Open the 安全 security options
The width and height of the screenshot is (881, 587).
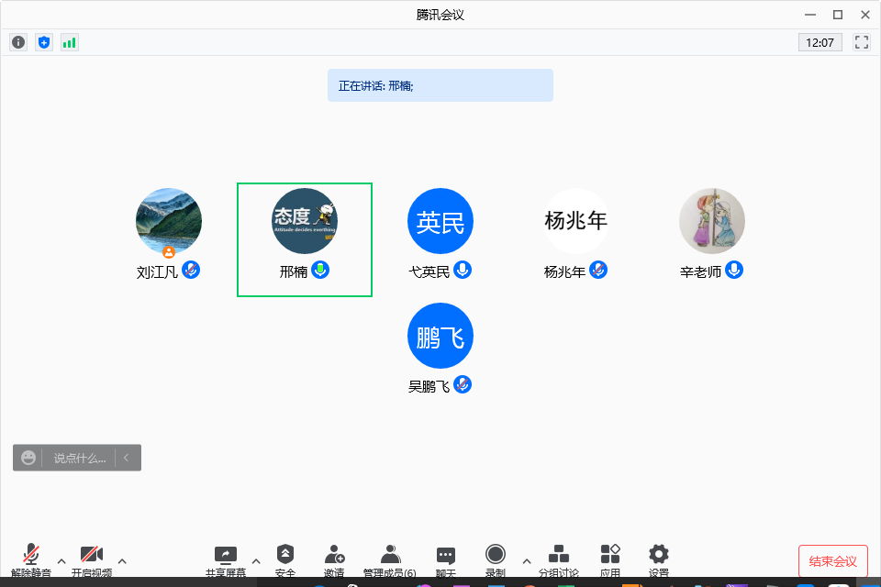(285, 558)
